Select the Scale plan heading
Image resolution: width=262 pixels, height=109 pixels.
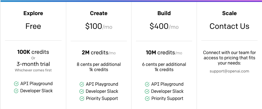[229, 13]
